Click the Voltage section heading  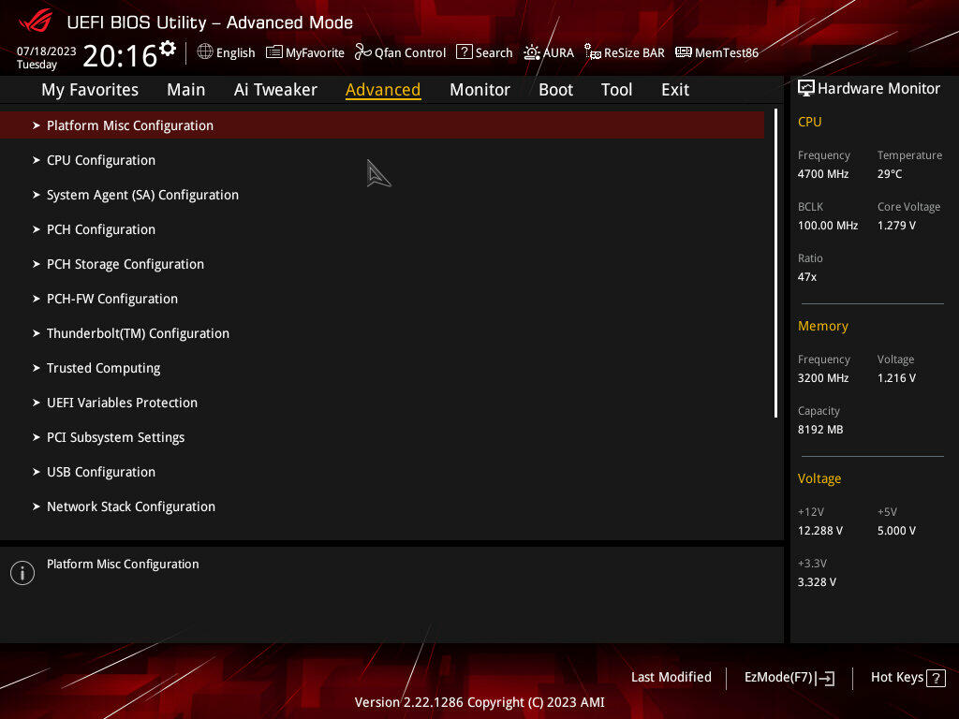pos(819,478)
